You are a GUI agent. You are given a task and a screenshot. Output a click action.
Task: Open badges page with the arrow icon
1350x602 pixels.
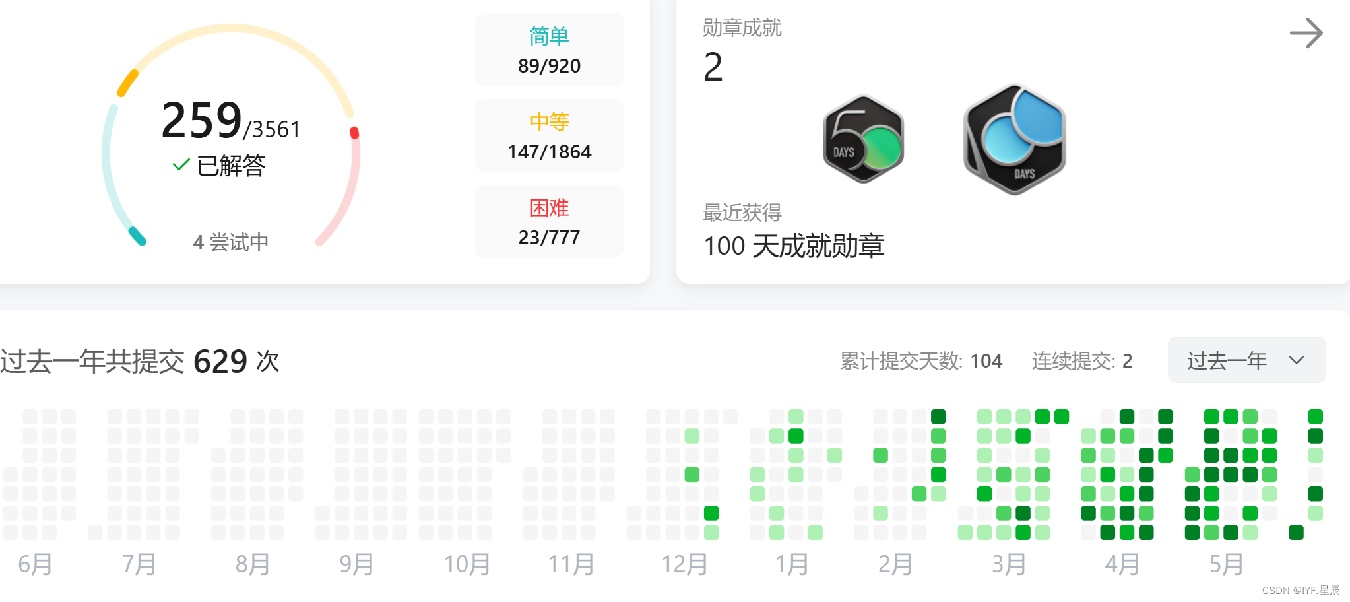(x=1306, y=33)
